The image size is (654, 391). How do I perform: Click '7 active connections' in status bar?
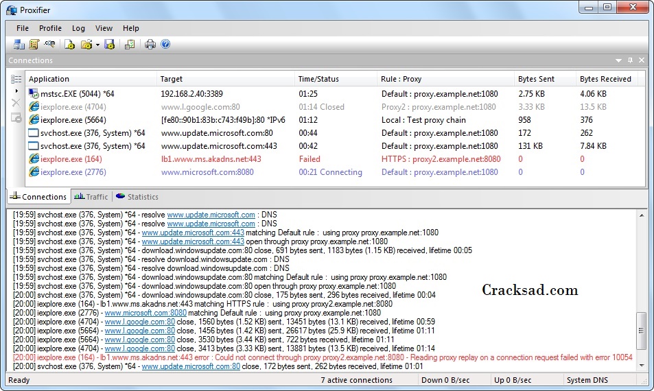click(357, 380)
